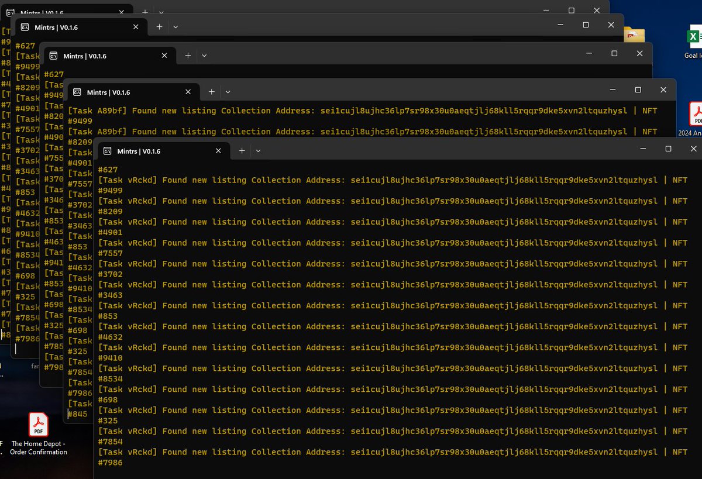Open a new tab in the frontmost Mintrs window
This screenshot has width=702, height=479.
(242, 151)
